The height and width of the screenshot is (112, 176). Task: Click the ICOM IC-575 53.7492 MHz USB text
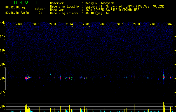point(112,10)
